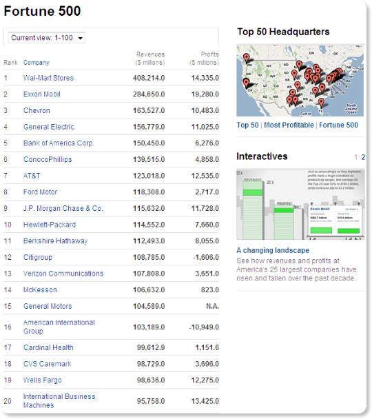The height and width of the screenshot is (419, 372).
Task: Click Citigroup profit value -1,606.0
Action: coord(205,257)
